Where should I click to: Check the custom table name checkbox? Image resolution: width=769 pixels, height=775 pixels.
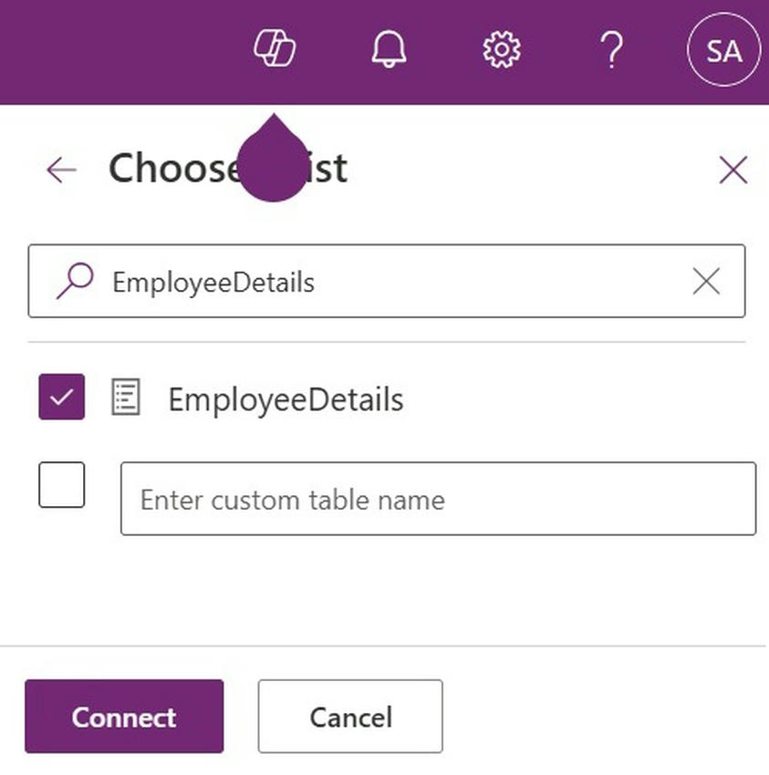[x=62, y=484]
